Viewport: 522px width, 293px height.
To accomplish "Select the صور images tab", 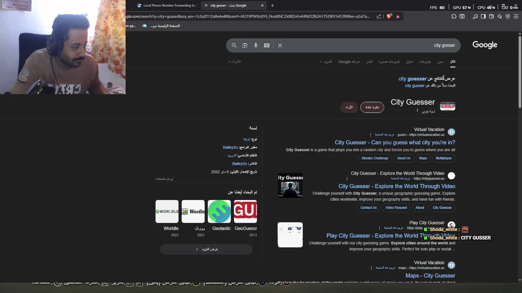I will 440,61.
